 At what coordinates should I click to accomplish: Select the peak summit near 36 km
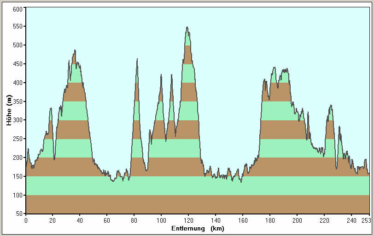point(75,51)
